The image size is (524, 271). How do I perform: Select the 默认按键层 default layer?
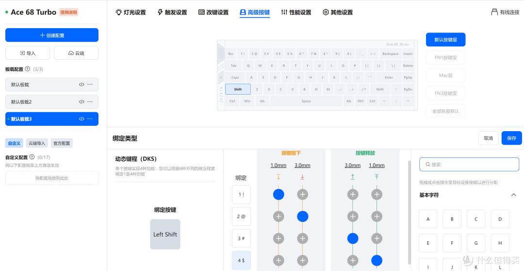(445, 39)
